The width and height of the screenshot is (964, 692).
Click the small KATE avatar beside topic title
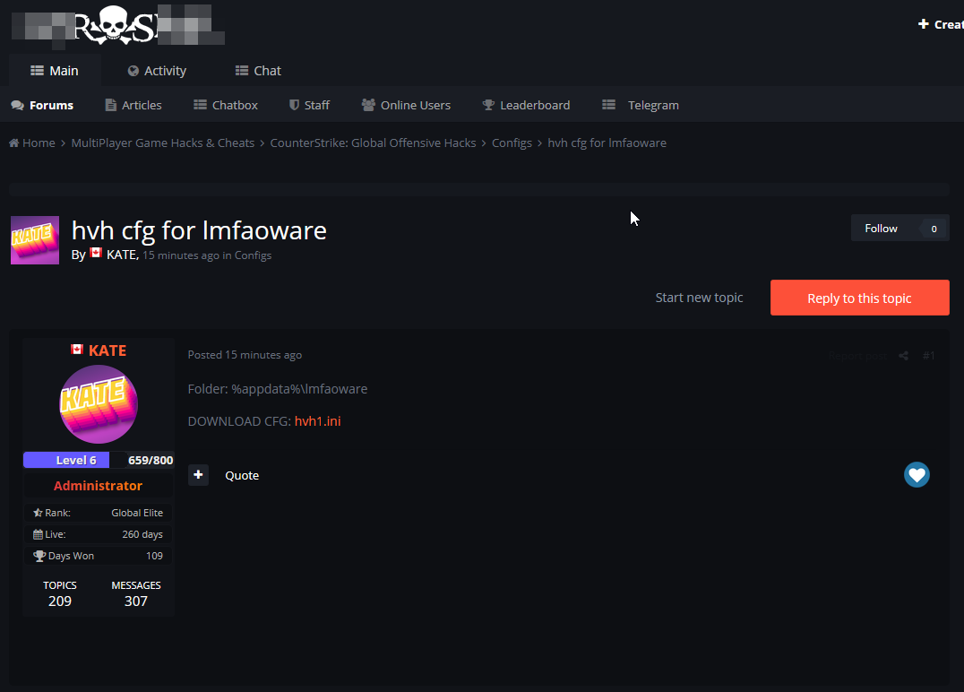coord(35,240)
